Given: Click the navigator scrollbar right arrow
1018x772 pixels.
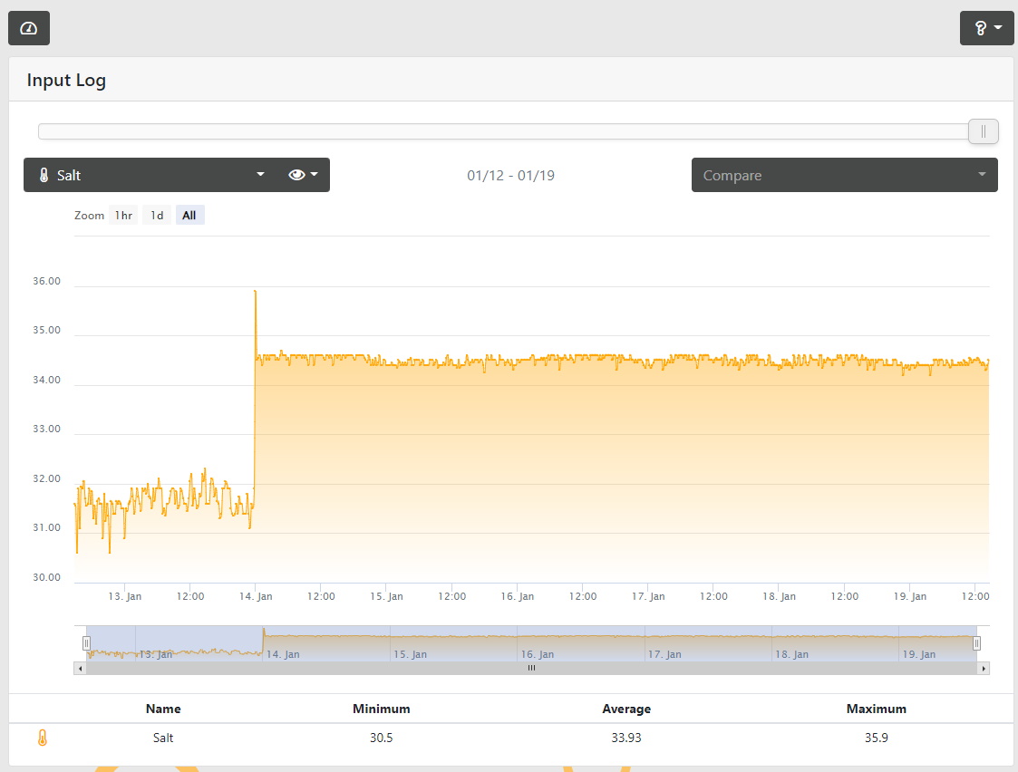Looking at the screenshot, I should (x=984, y=668).
